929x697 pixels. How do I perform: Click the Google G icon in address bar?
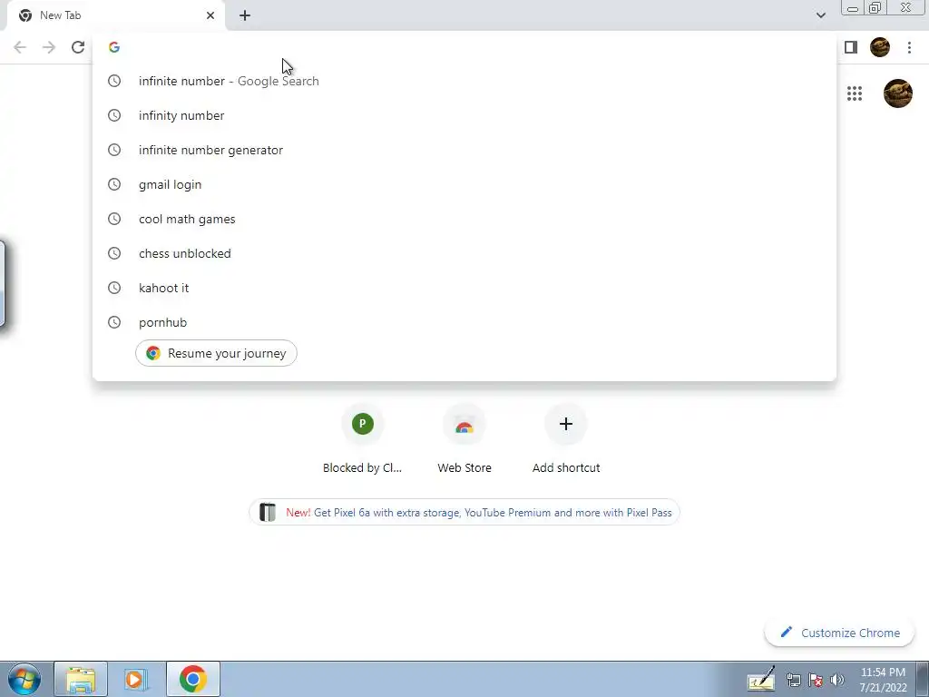pyautogui.click(x=114, y=47)
